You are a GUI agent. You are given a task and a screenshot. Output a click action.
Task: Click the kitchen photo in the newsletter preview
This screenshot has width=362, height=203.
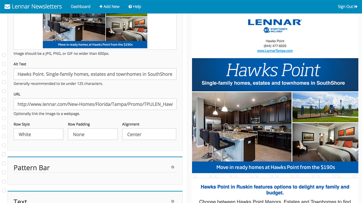(x=242, y=127)
